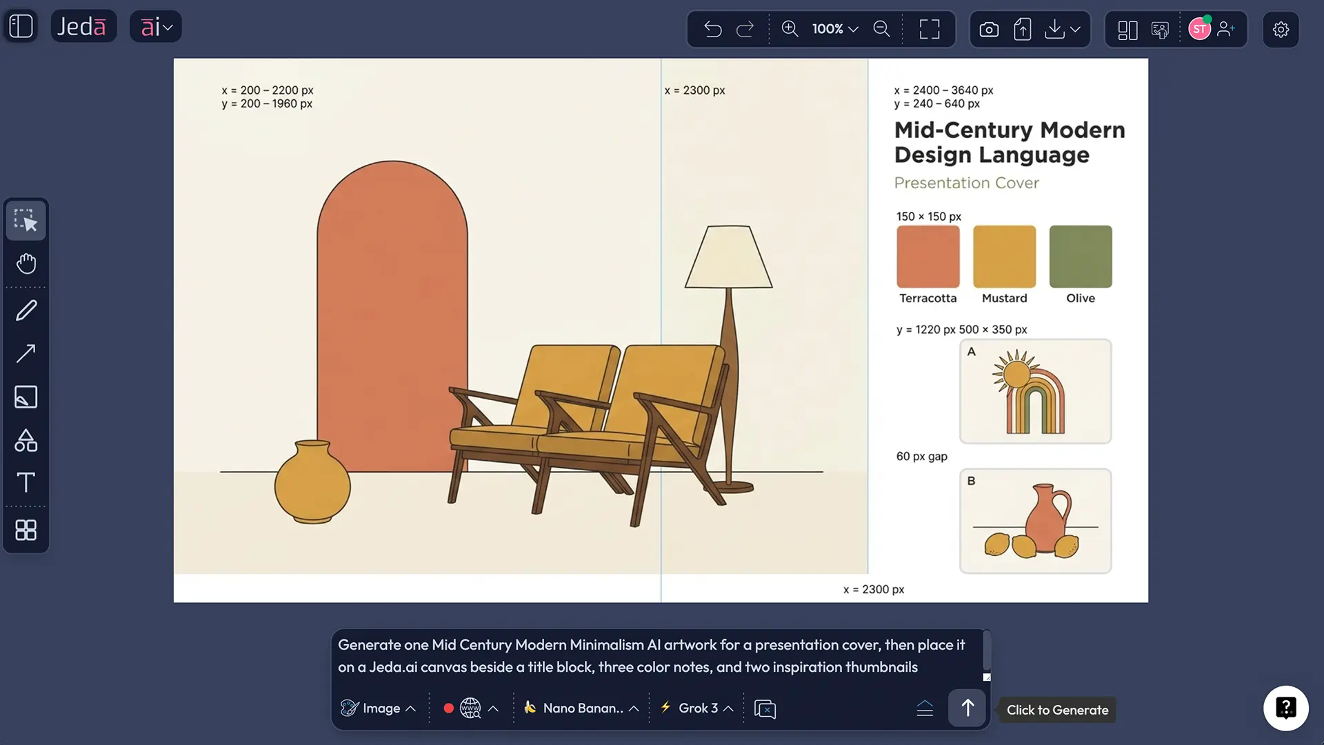The height and width of the screenshot is (745, 1324).
Task: Click the Jeda logo button
Action: [83, 26]
